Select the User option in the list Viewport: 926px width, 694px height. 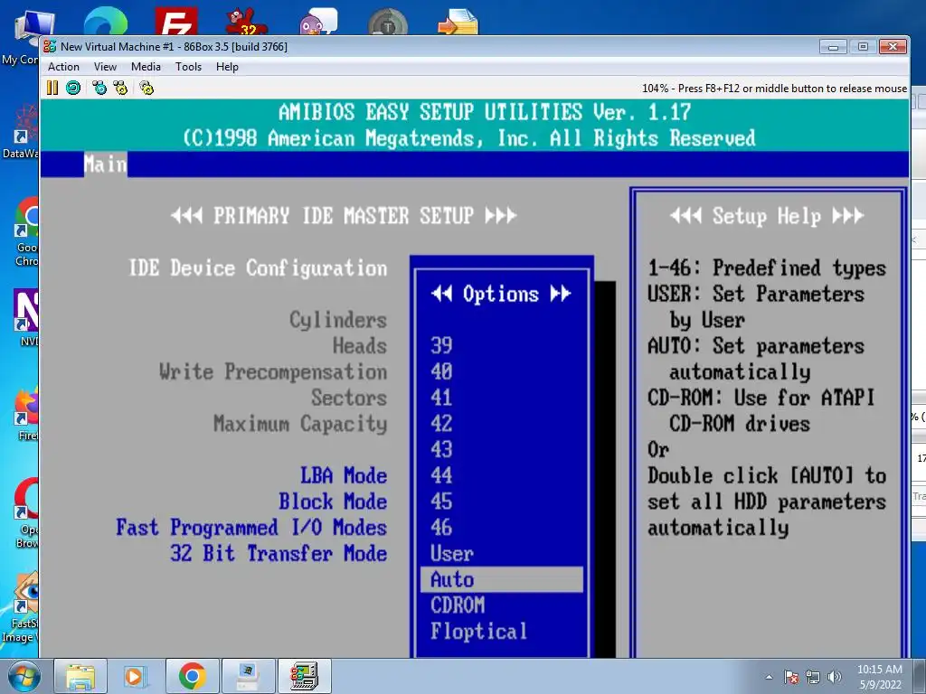click(x=452, y=554)
